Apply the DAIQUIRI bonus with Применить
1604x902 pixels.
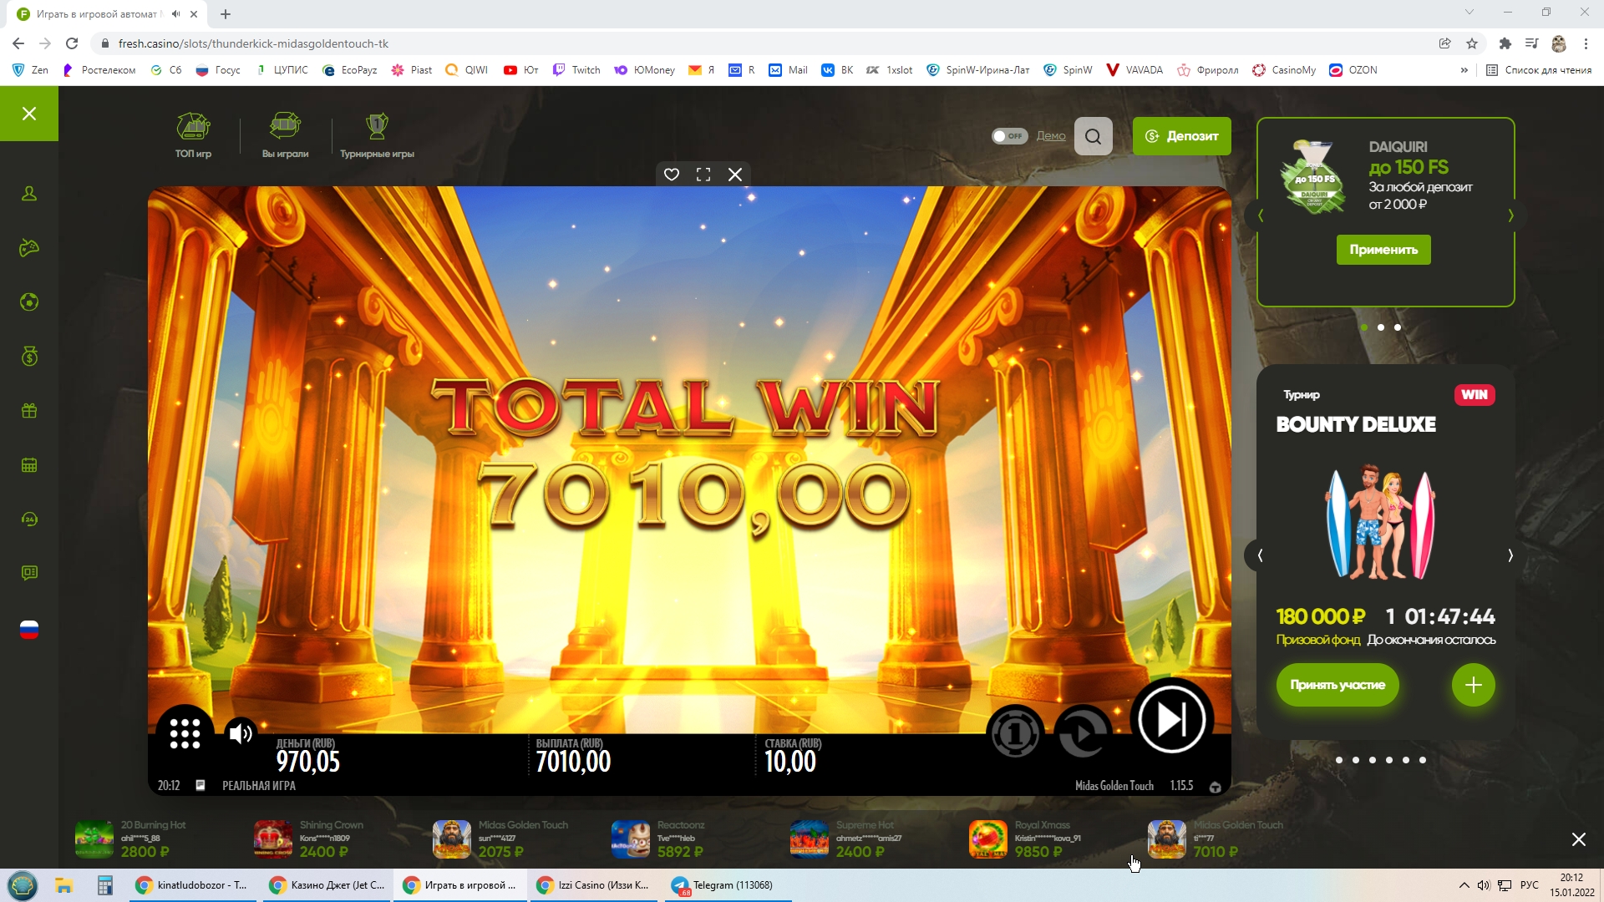pyautogui.click(x=1383, y=250)
